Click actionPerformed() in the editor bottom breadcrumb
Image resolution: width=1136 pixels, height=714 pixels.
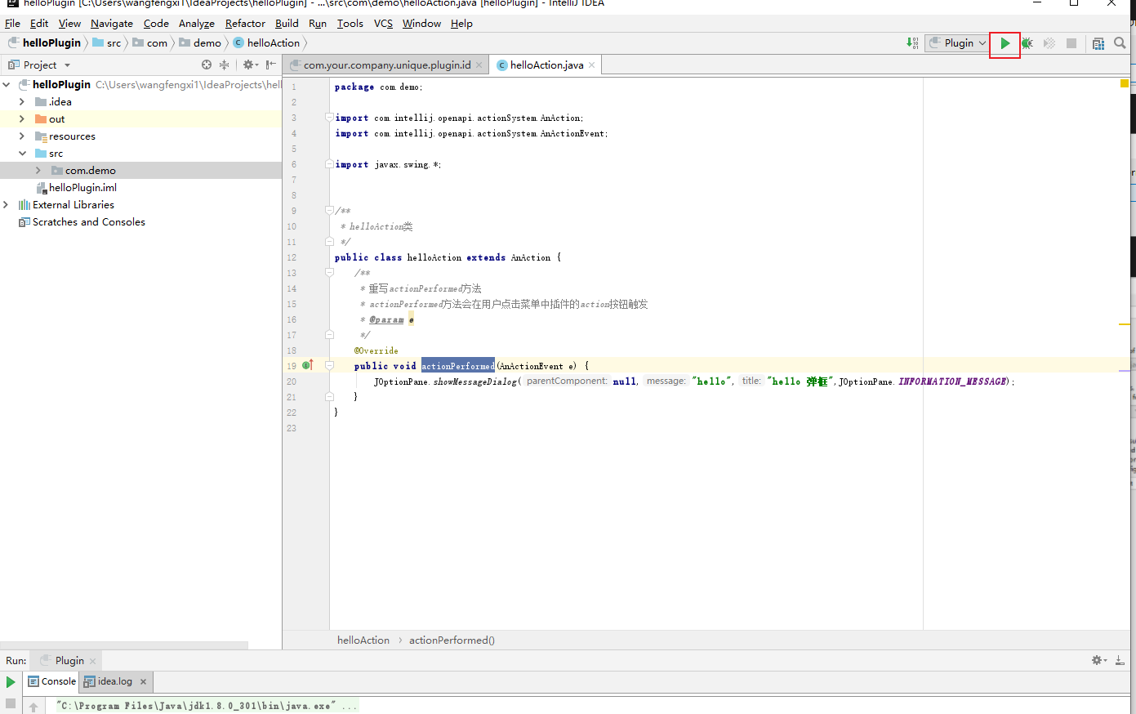click(452, 640)
